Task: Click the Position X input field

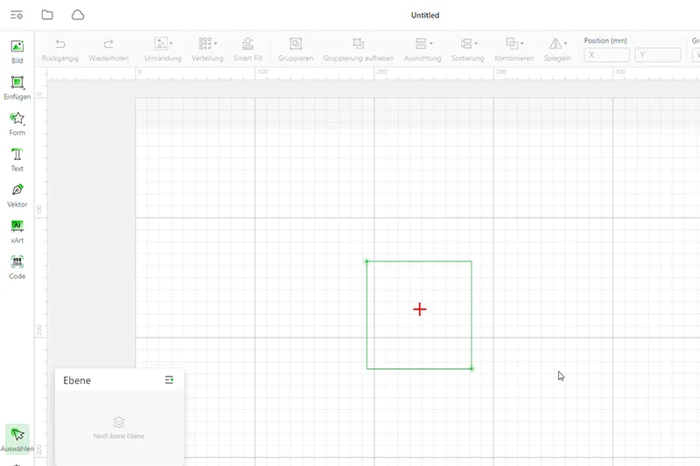Action: click(606, 55)
